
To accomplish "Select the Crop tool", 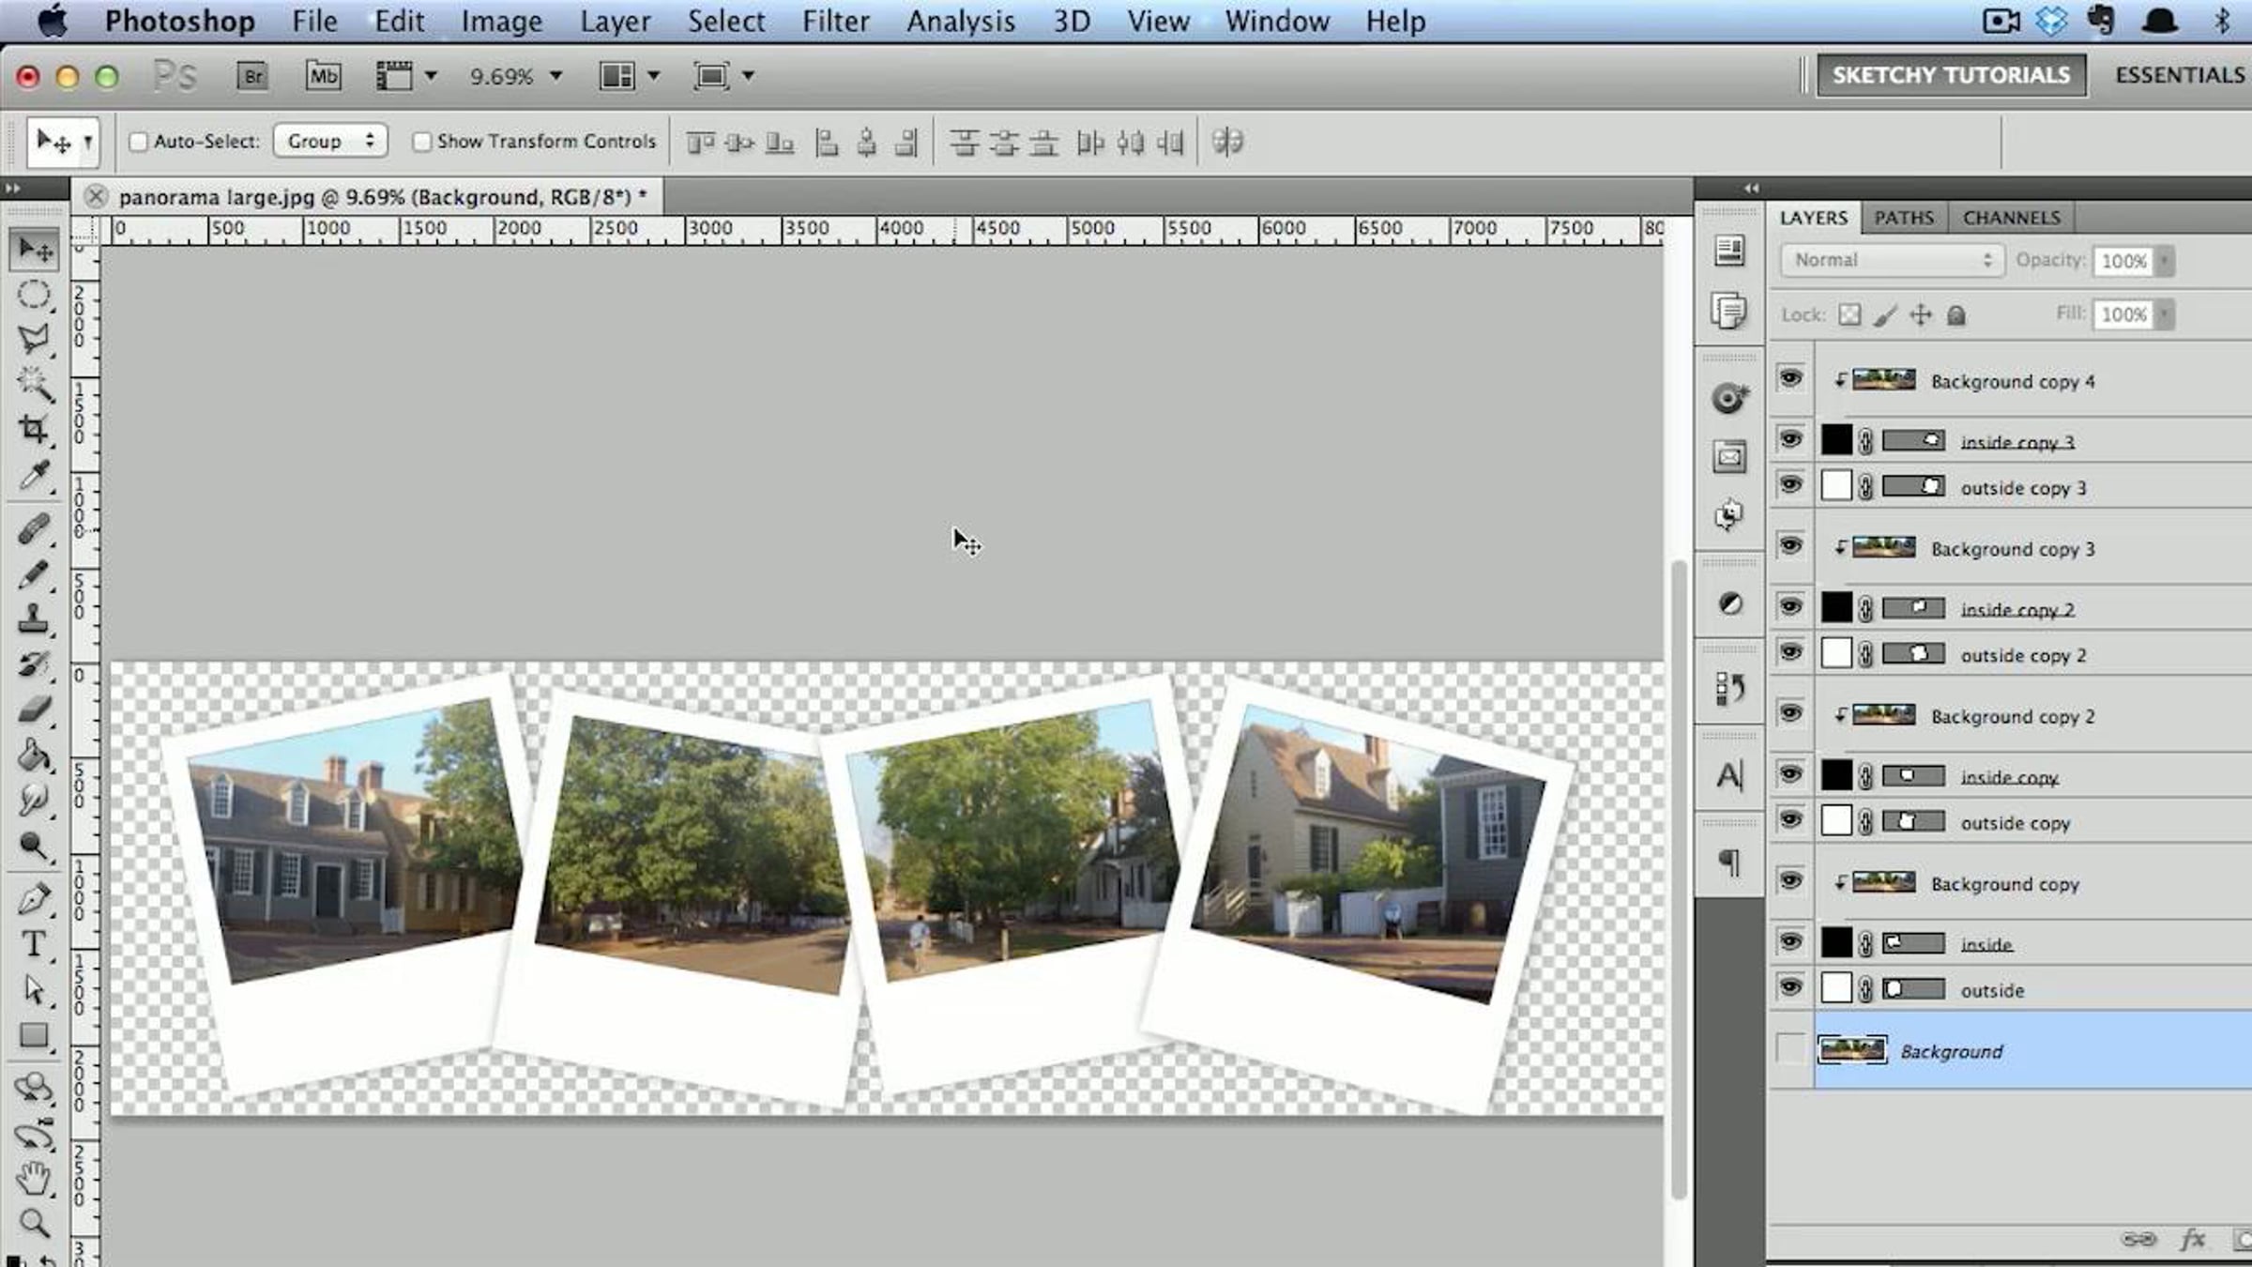I will click(x=34, y=430).
